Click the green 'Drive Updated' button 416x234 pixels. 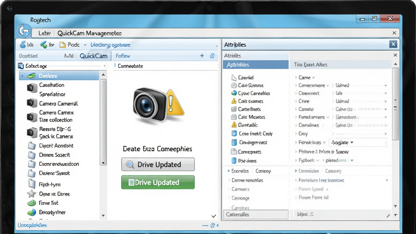pos(158,182)
